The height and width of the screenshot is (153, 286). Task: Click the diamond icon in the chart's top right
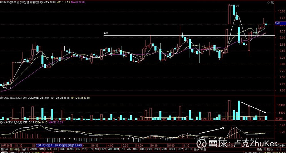pos(268,2)
